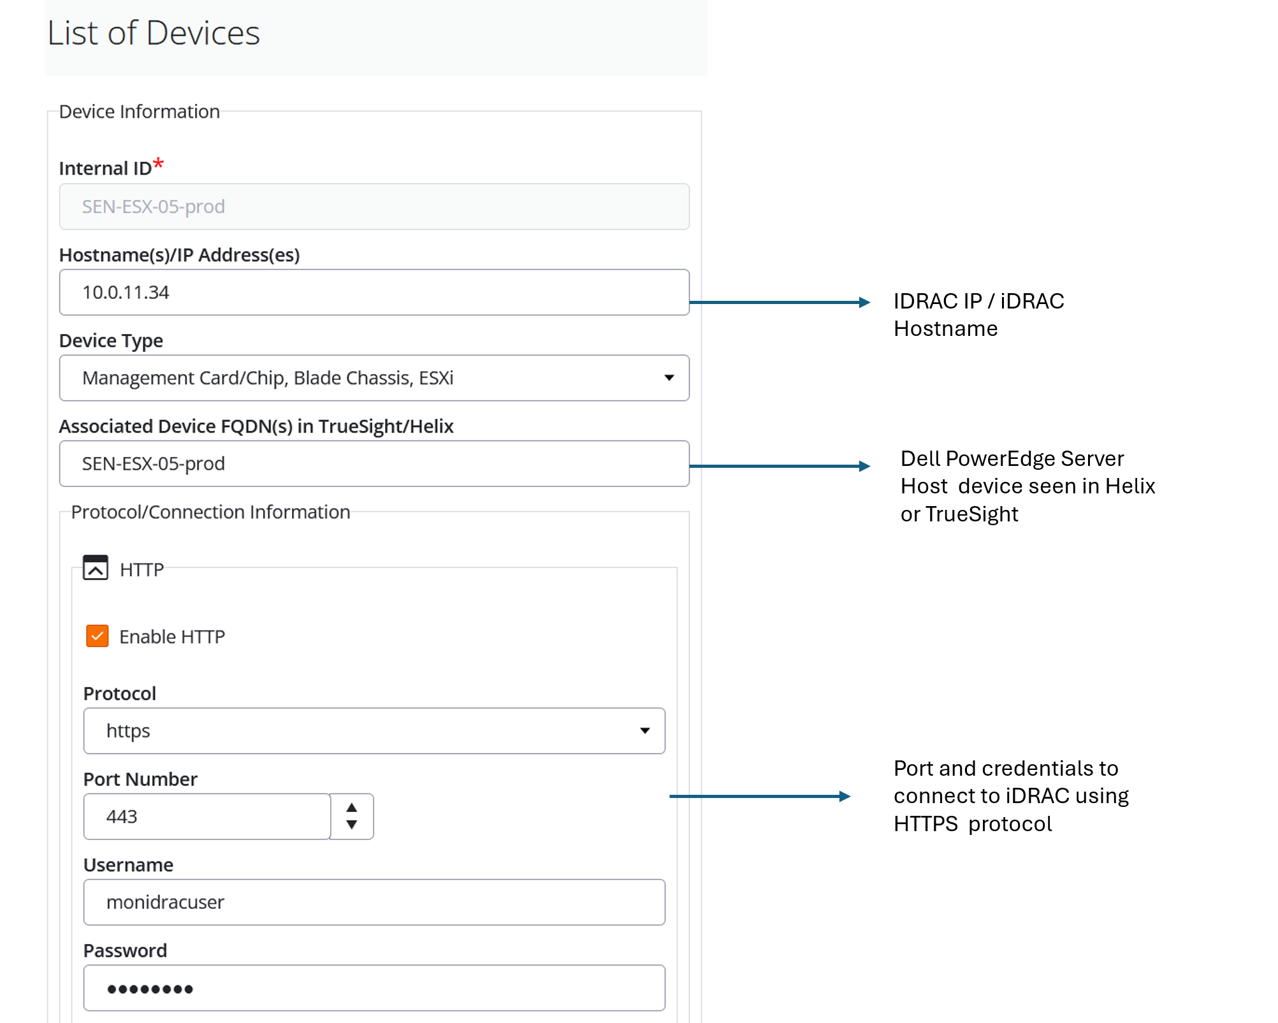1278x1023 pixels.
Task: Increase the Port Number using the up arrow
Action: point(351,806)
